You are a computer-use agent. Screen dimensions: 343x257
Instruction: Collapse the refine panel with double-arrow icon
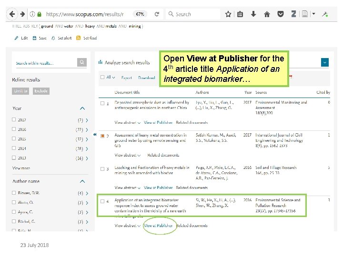pos(95,135)
